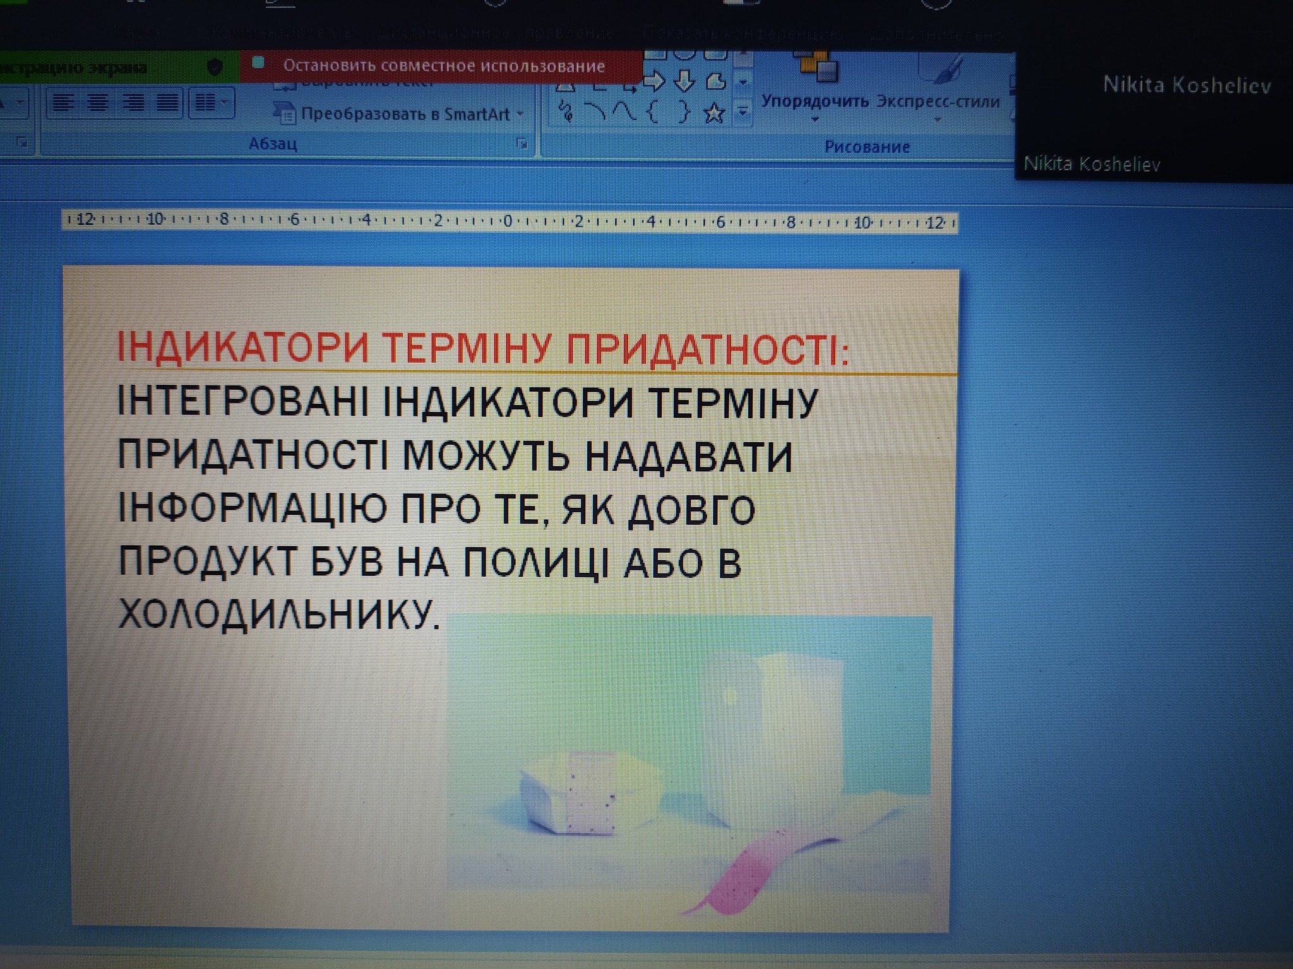Click Остановить совместное использование button
Screen dimensions: 1293x969
(x=443, y=66)
